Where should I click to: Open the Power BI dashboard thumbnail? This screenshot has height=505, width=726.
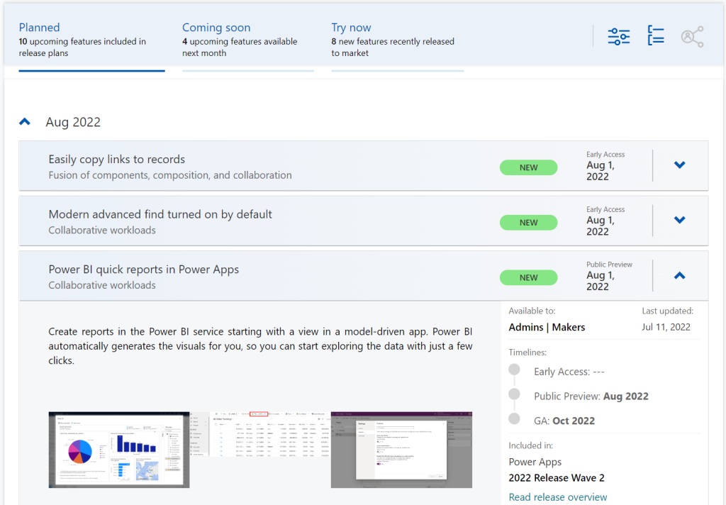(119, 450)
